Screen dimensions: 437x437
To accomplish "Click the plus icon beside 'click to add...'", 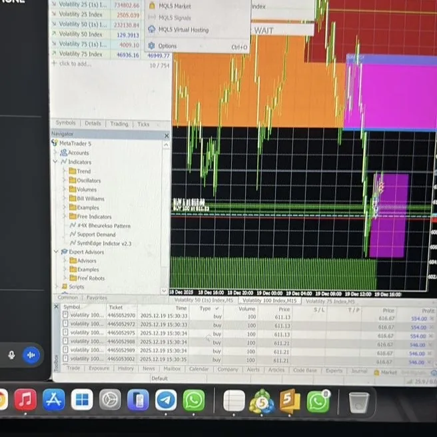I will pos(55,63).
